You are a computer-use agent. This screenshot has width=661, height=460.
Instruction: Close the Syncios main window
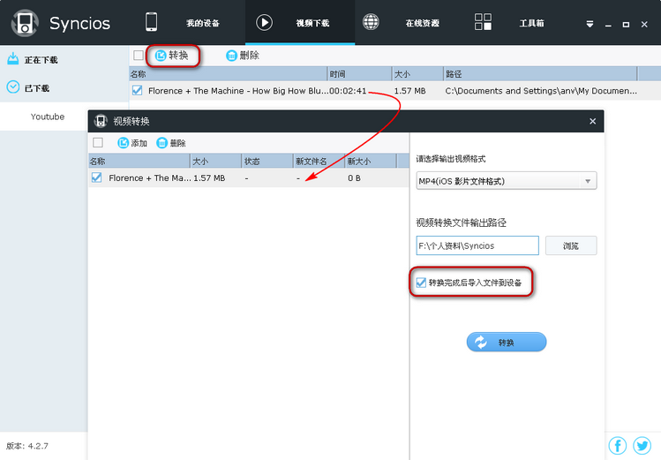[x=644, y=25]
